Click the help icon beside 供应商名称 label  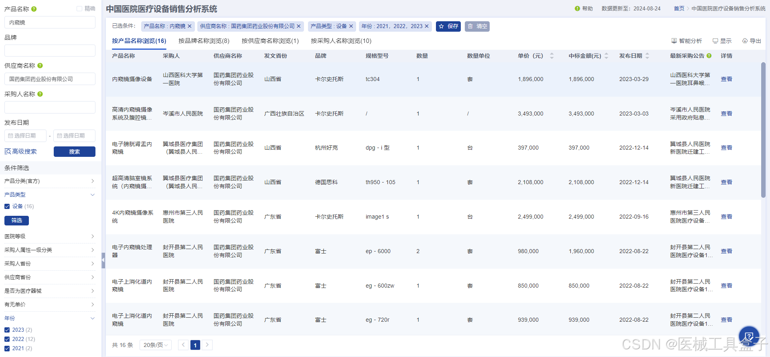point(40,65)
